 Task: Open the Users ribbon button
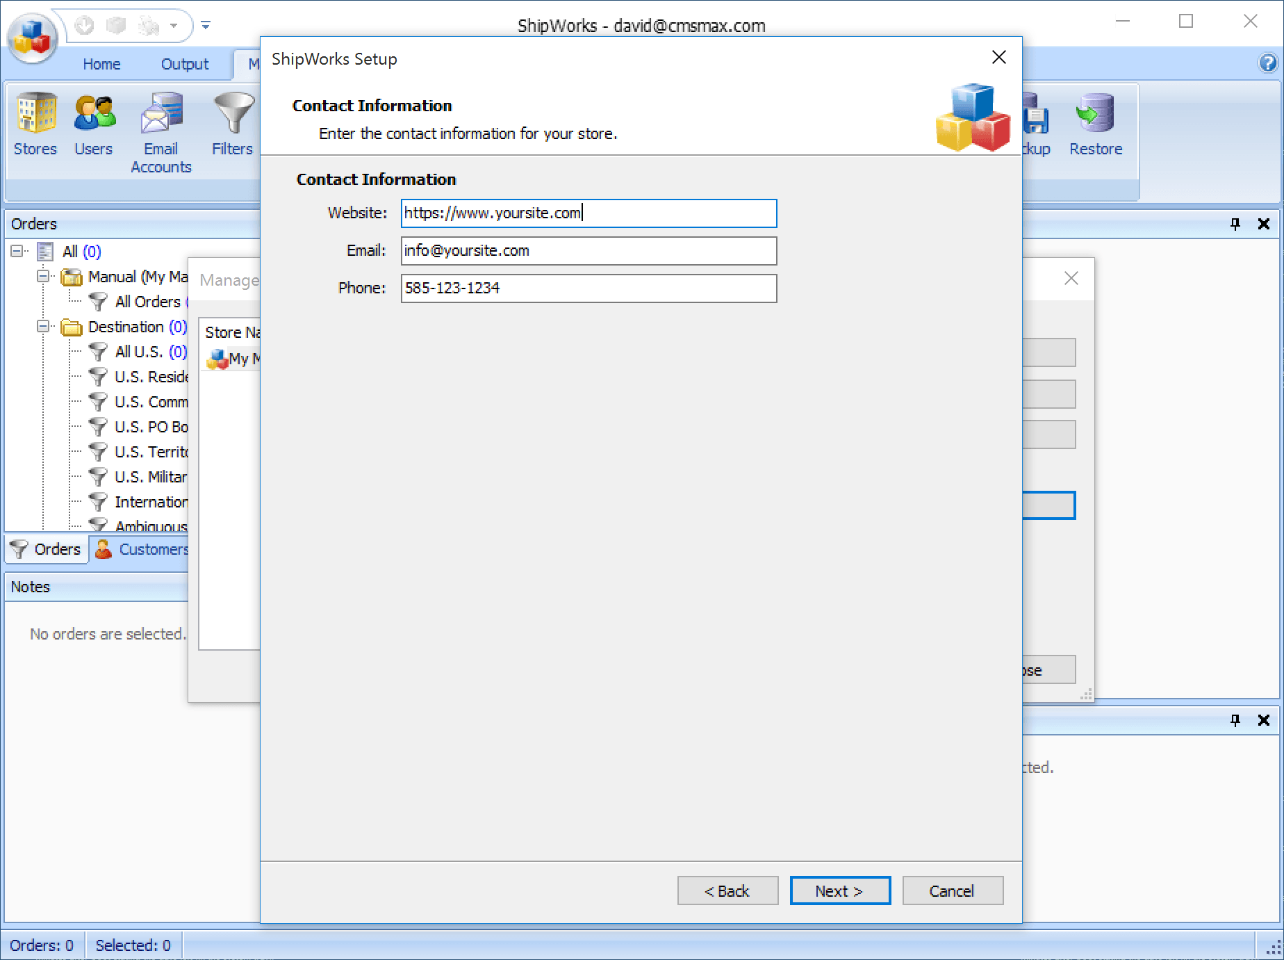pos(94,125)
